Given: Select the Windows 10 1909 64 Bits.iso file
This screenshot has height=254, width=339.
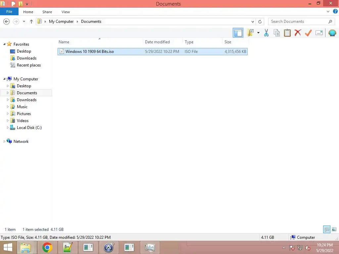Looking at the screenshot, I should 152,51.
